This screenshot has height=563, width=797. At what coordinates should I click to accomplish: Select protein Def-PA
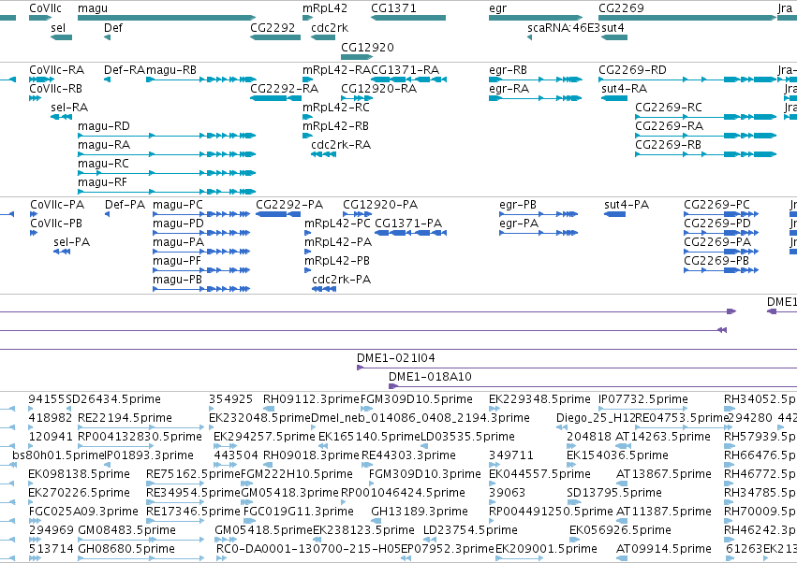click(125, 205)
